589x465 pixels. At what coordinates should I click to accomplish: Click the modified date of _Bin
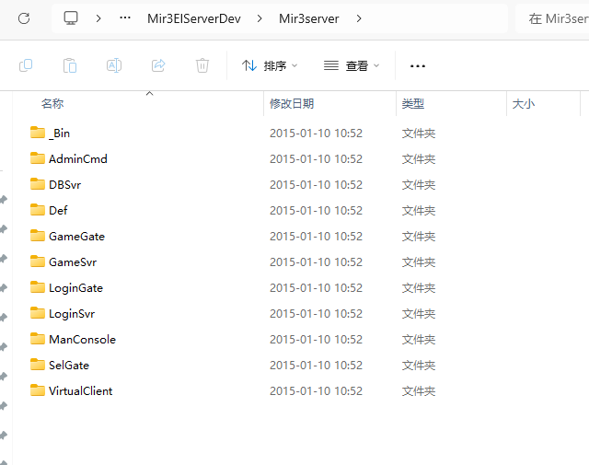[316, 134]
